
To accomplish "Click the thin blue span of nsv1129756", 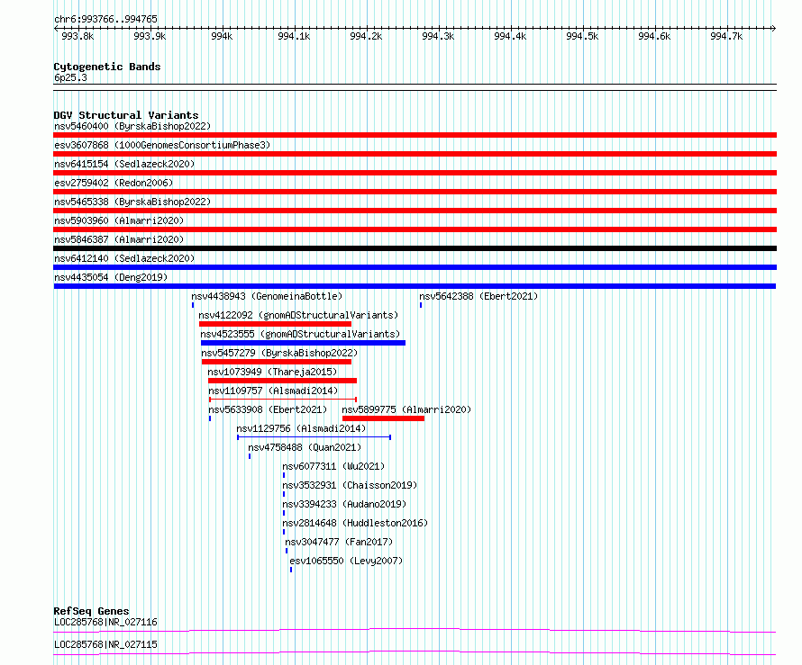I will [314, 437].
